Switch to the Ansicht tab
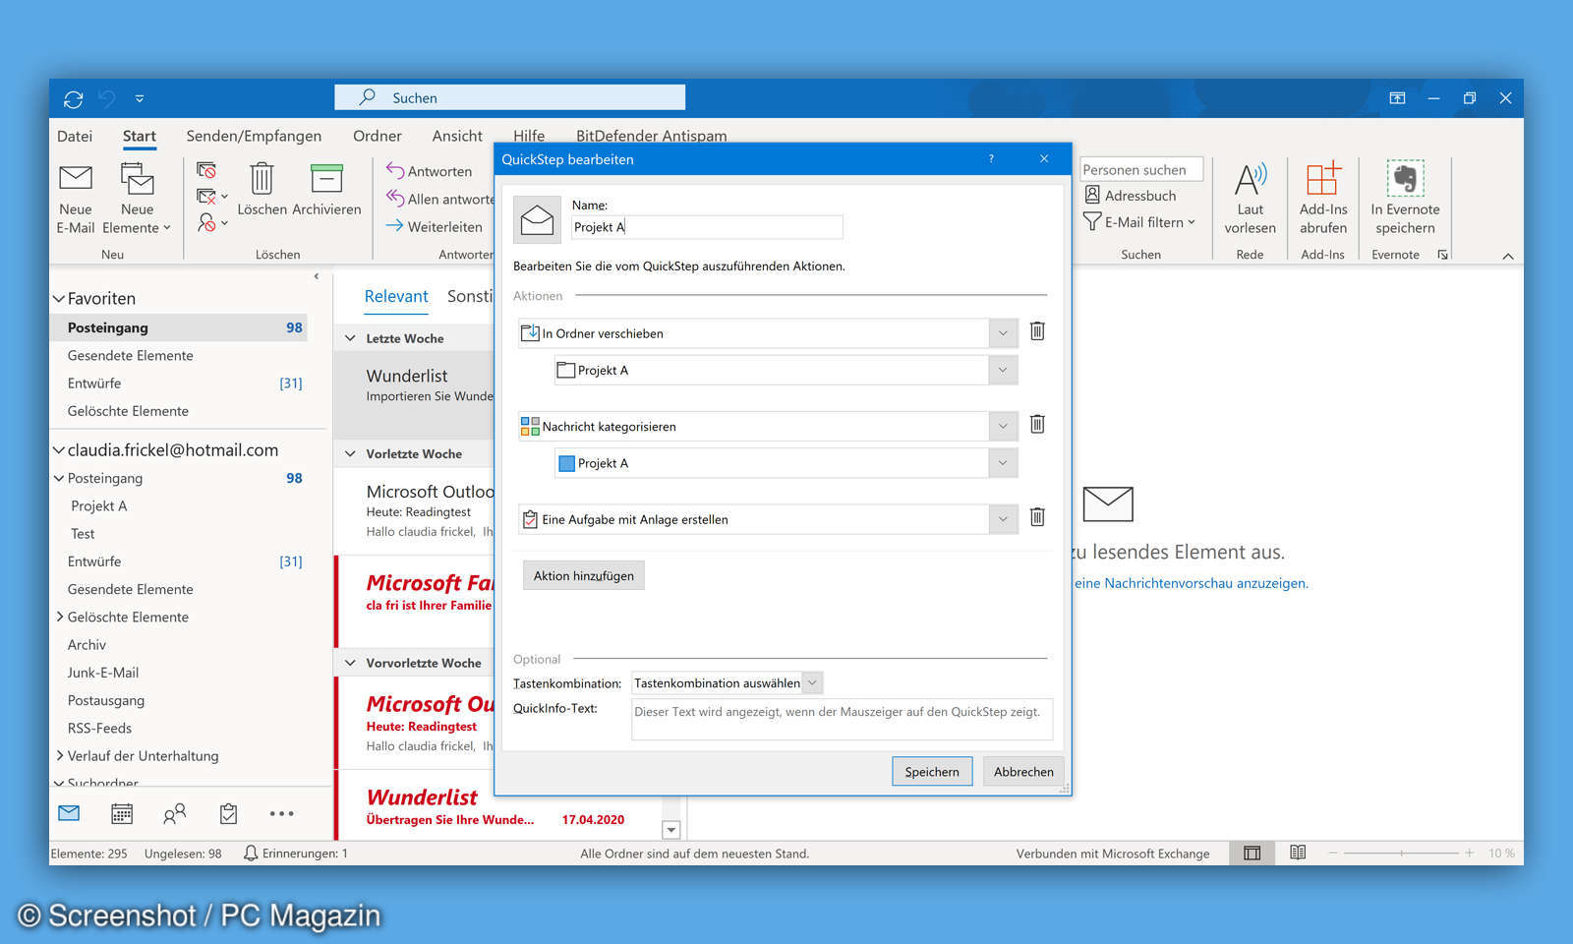1573x944 pixels. (457, 137)
